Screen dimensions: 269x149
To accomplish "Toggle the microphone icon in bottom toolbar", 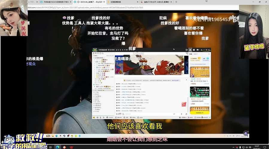I will click(101, 117).
